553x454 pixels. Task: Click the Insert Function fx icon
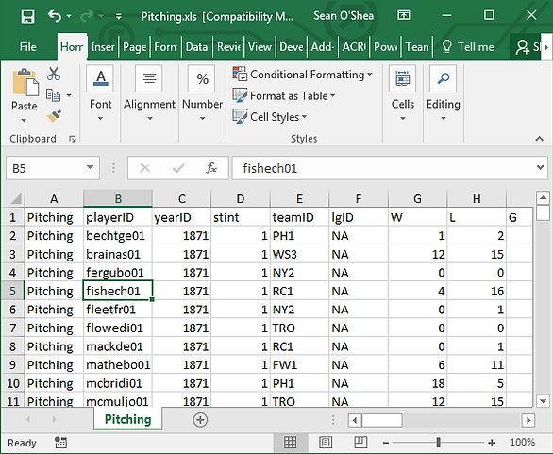[211, 168]
